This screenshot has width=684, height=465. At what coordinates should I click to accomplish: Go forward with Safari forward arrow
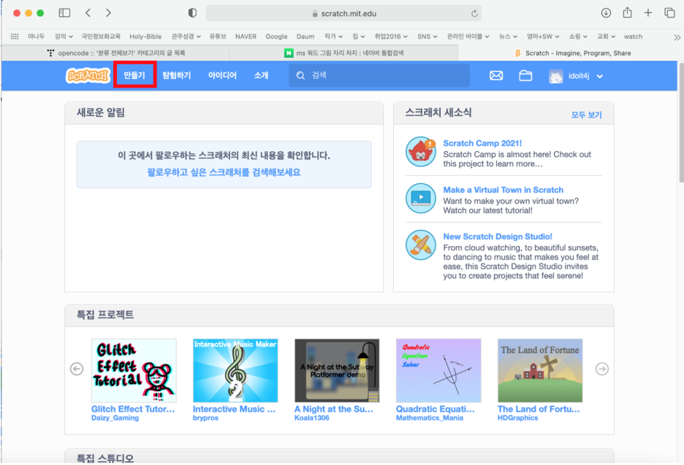(x=108, y=13)
